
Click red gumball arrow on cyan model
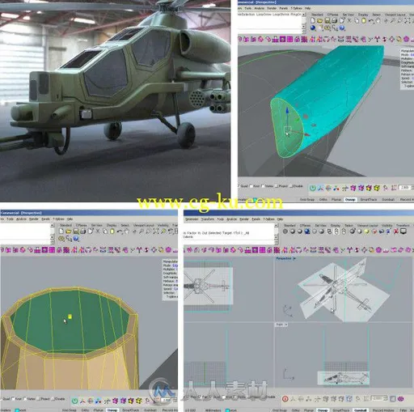[306, 134]
